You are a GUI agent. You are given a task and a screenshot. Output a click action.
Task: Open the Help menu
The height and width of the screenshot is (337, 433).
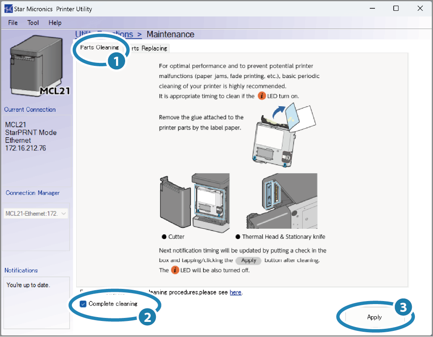point(55,23)
